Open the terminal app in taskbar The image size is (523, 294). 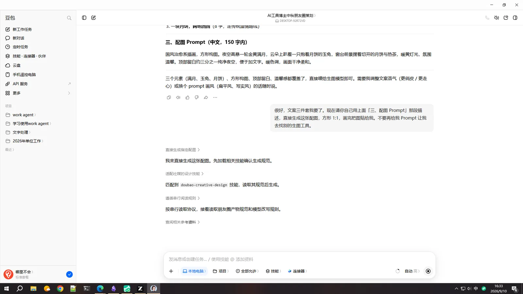(87, 288)
